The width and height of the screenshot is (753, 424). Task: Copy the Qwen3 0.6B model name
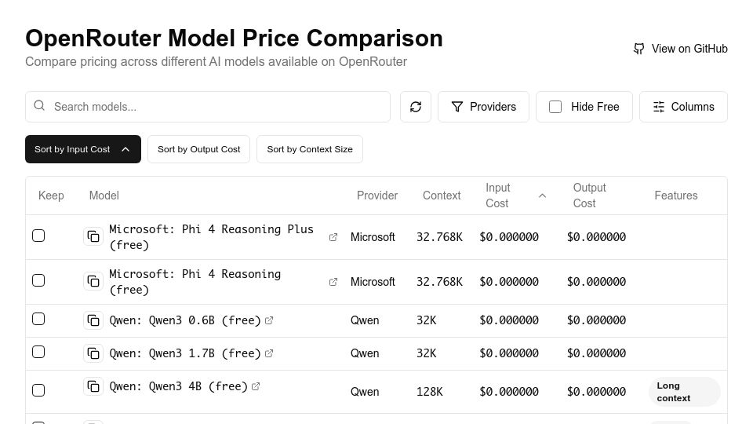pos(93,320)
